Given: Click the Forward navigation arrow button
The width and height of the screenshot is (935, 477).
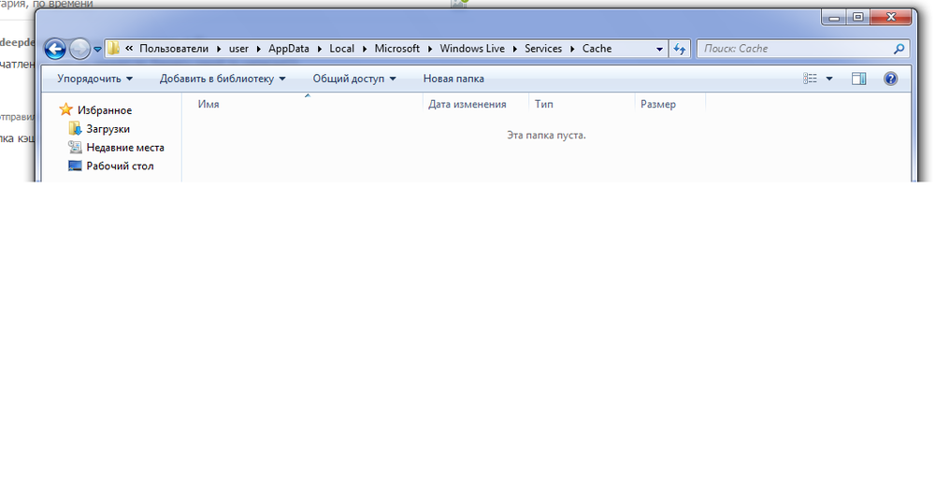Looking at the screenshot, I should coord(79,49).
